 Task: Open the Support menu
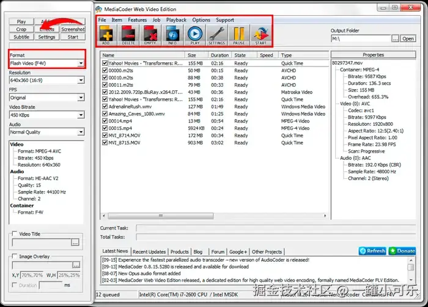pos(225,20)
